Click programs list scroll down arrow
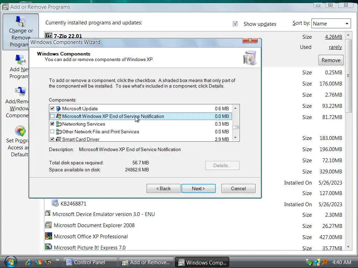Viewport: 358px width, 268px height. click(x=348, y=247)
